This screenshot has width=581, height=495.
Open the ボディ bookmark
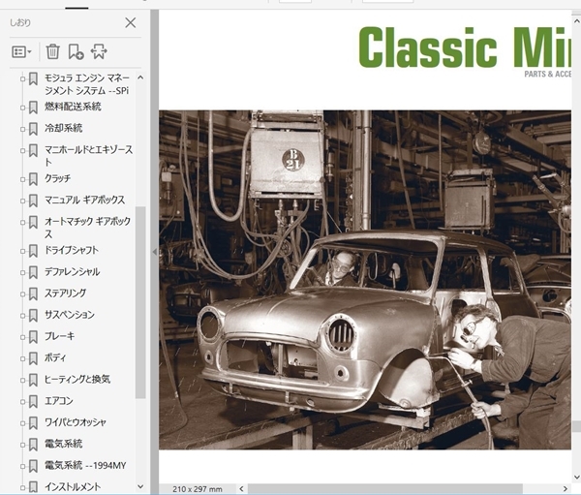click(x=55, y=357)
